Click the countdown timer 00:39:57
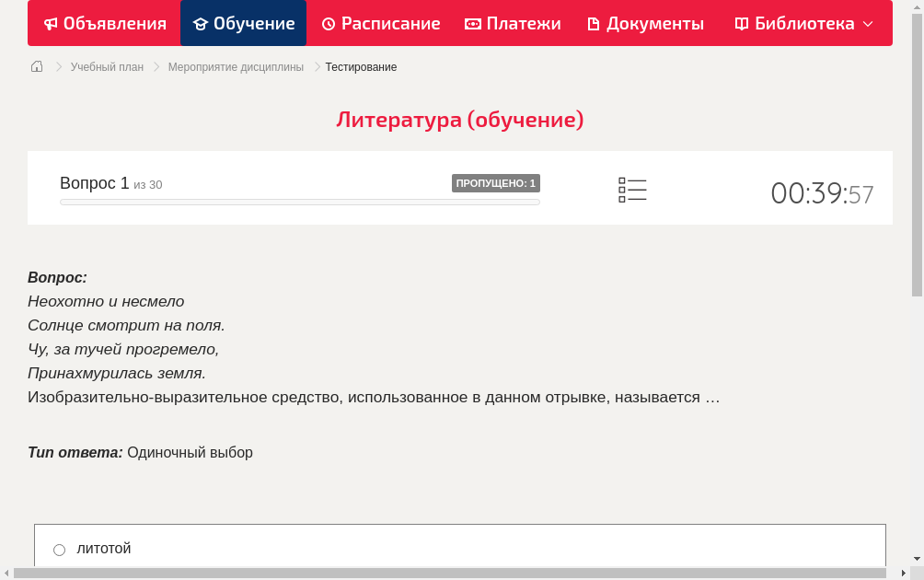The image size is (924, 580). (x=822, y=192)
